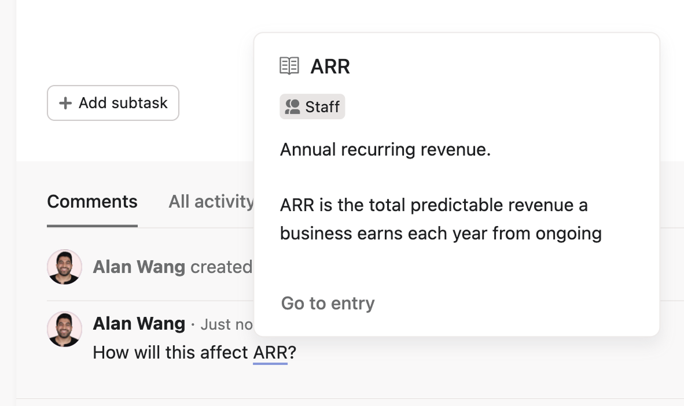Click the underlined ARR term in the comment

pyautogui.click(x=270, y=352)
